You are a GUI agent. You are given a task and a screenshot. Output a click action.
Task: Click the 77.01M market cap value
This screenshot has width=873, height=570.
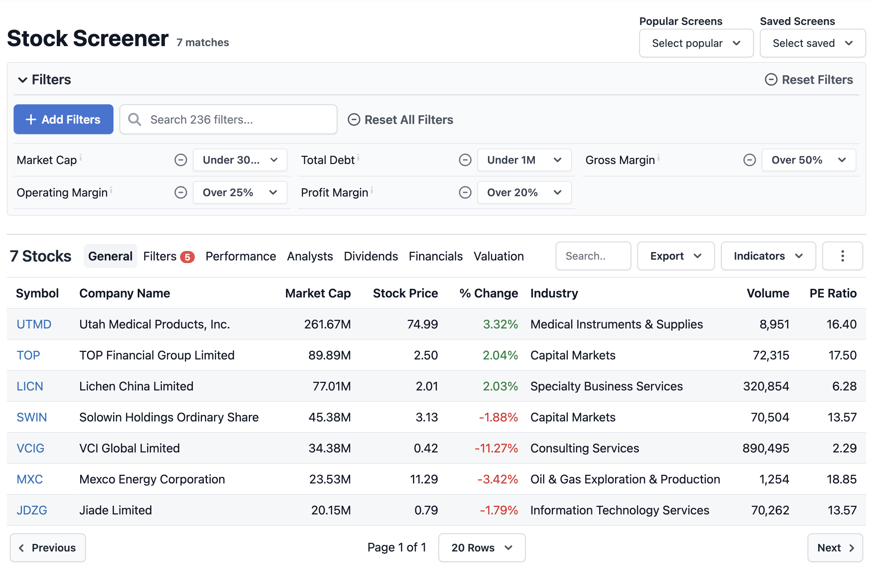point(332,386)
